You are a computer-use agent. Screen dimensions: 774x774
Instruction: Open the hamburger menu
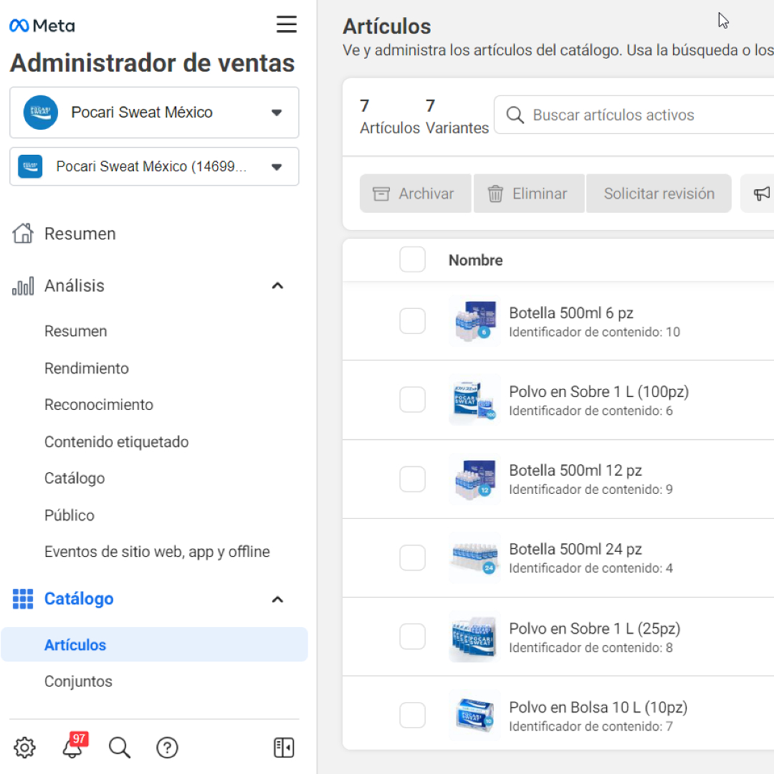[x=286, y=24]
